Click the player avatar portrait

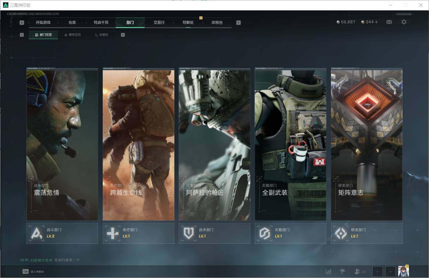(404, 271)
